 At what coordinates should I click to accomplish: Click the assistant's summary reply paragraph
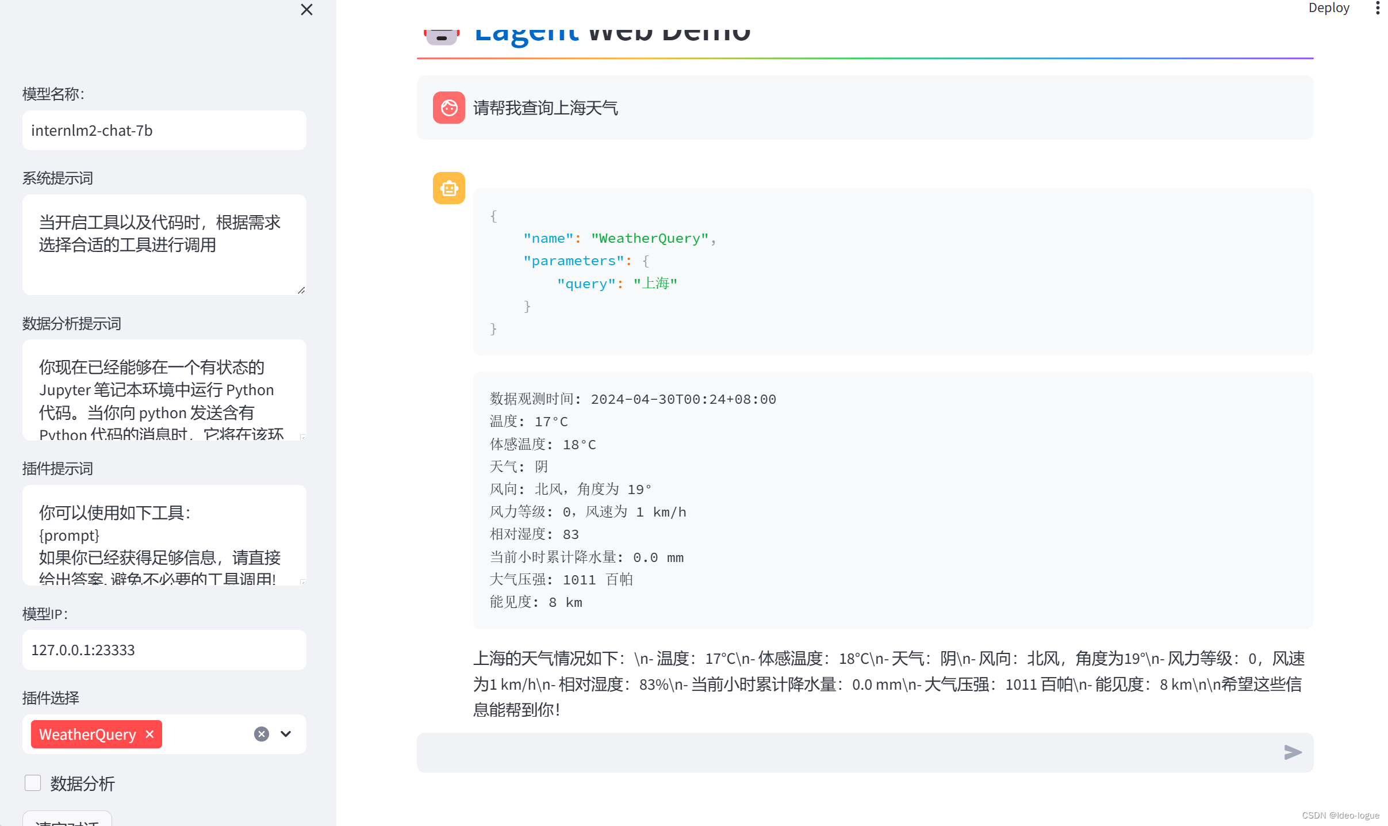click(889, 684)
